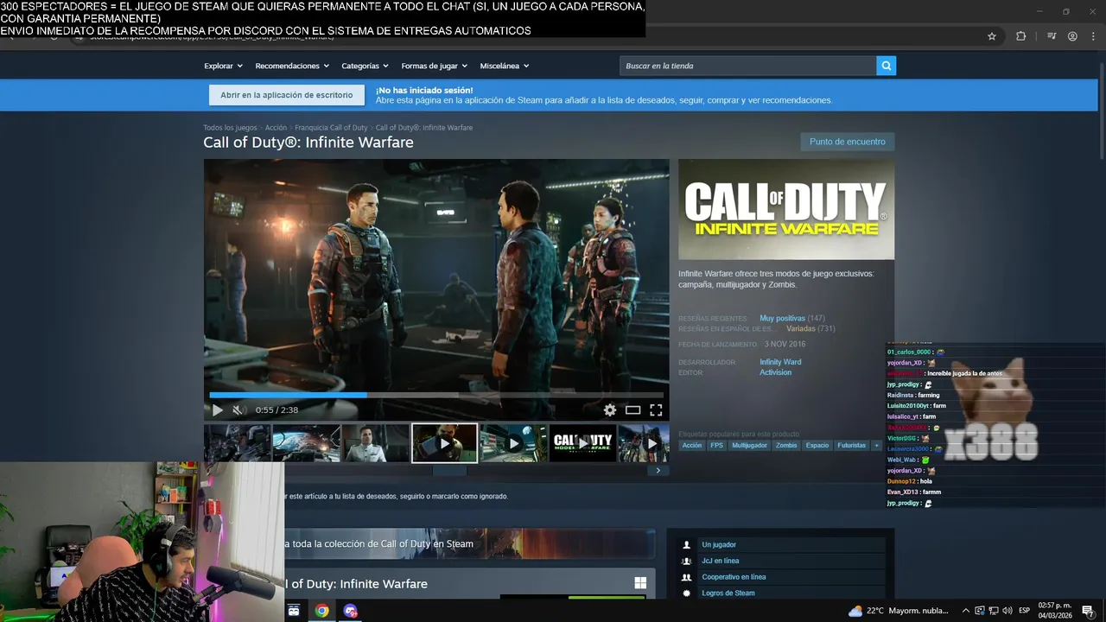The height and width of the screenshot is (622, 1106).
Task: Open the Chrome three-dot menu
Action: point(1091,36)
